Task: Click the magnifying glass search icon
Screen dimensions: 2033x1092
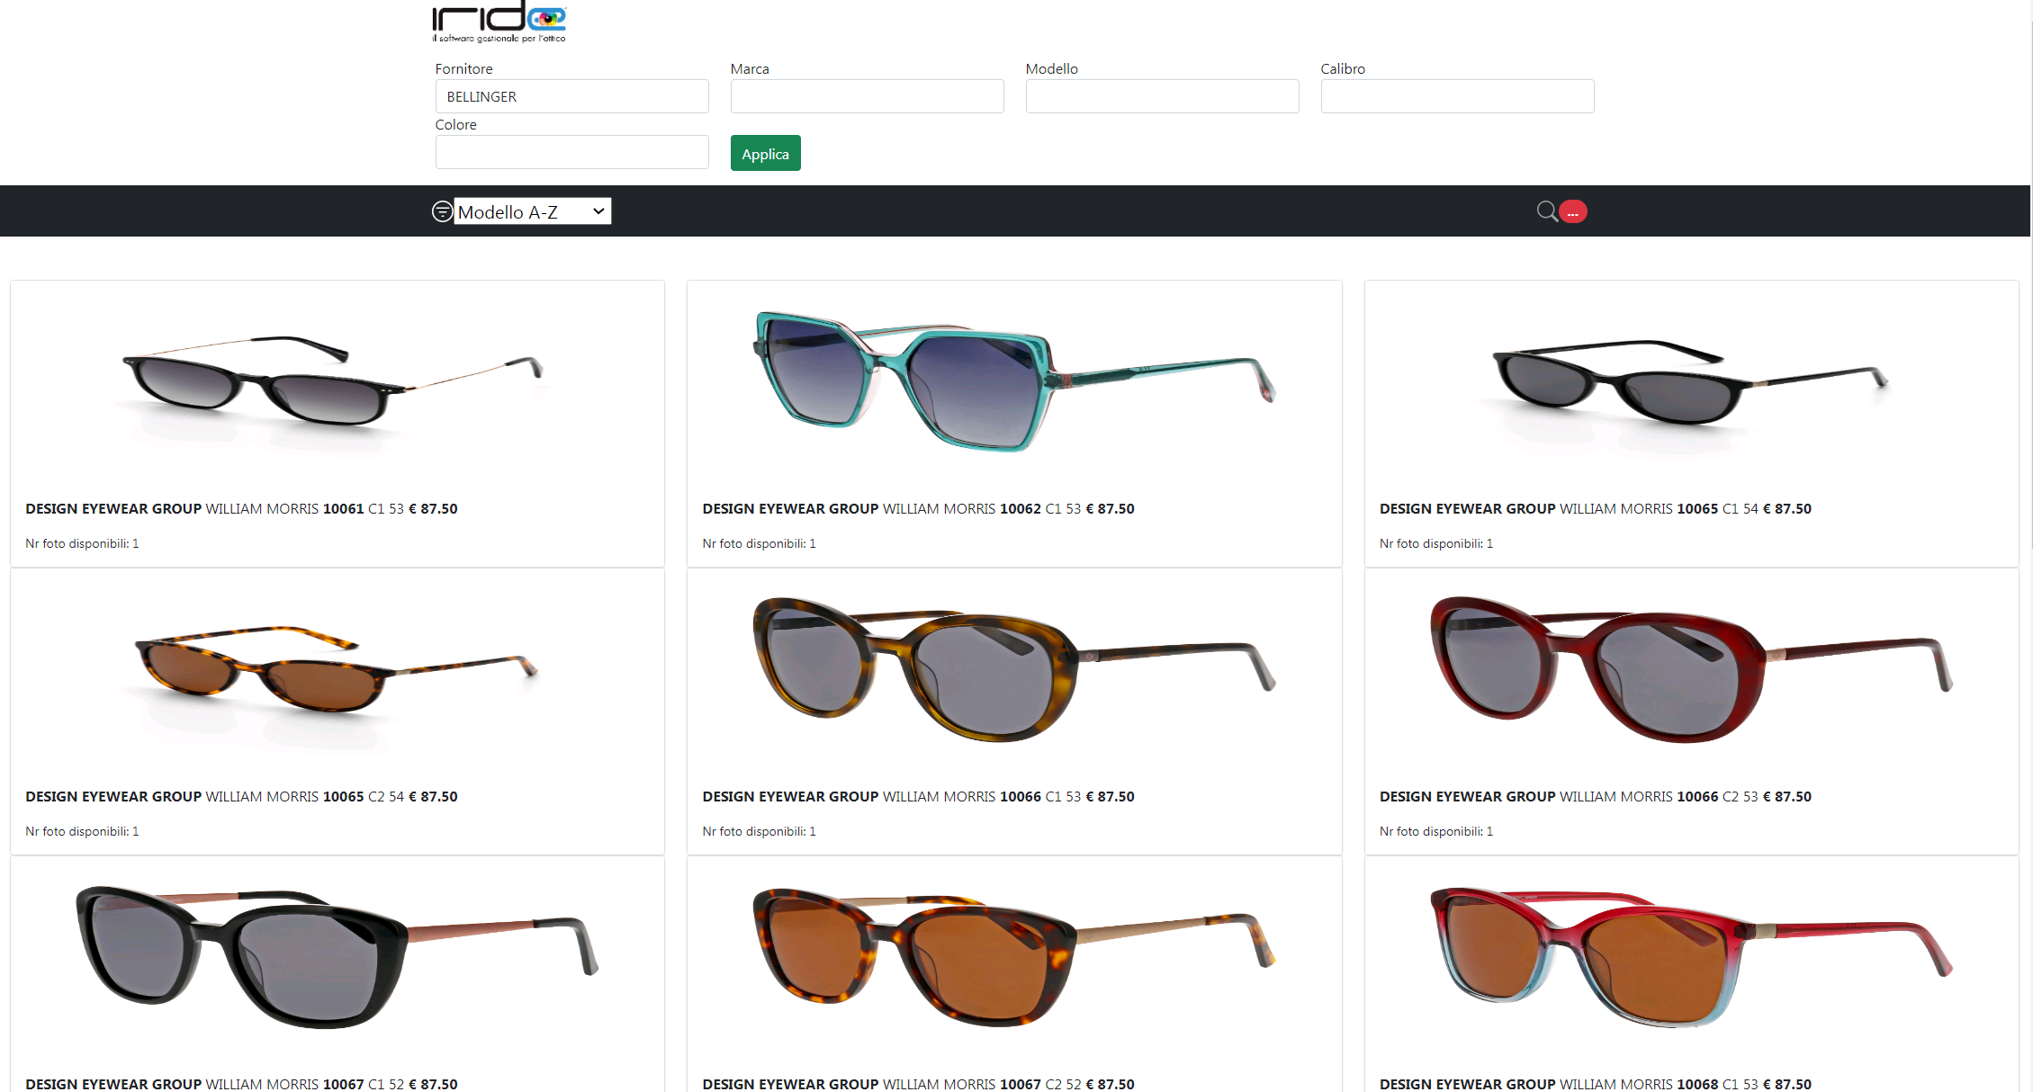Action: pos(1546,211)
